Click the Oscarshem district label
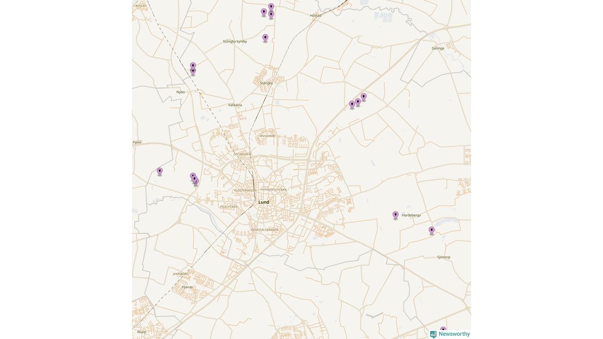The image size is (603, 339). pyautogui.click(x=242, y=154)
